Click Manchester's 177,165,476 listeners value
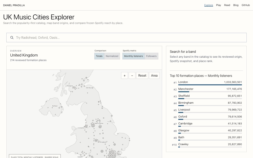This screenshot has height=158, width=253. click(x=234, y=89)
